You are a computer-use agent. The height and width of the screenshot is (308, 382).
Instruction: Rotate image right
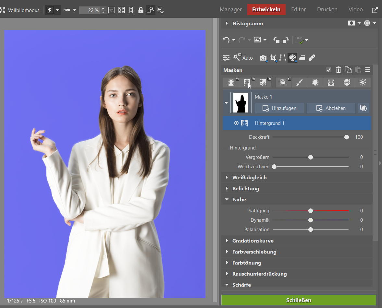pos(286,40)
